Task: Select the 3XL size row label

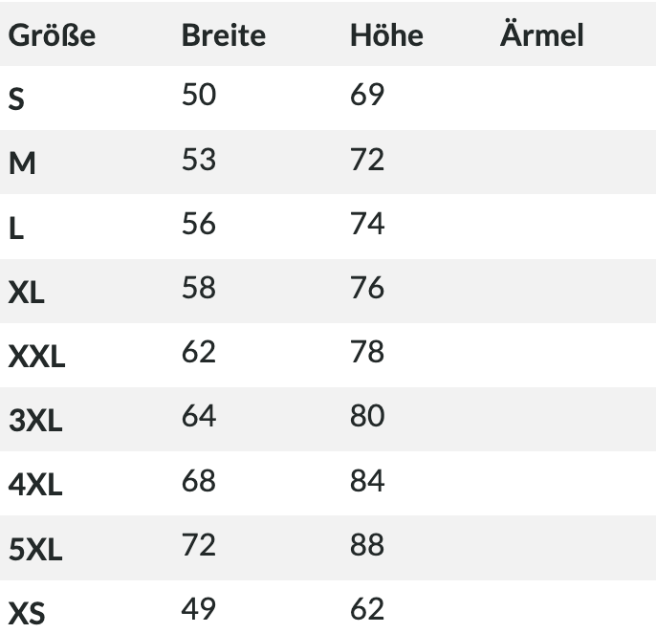Action: pyautogui.click(x=35, y=420)
